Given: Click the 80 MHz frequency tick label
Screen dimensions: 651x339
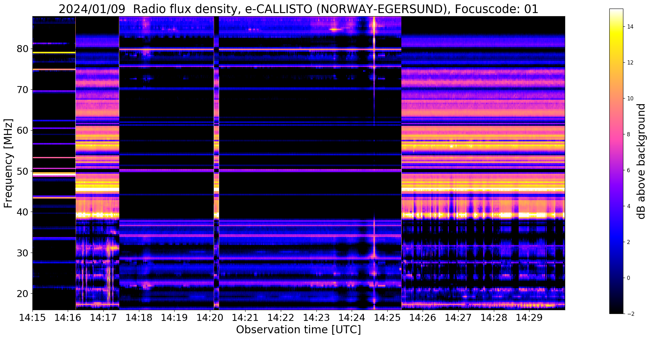Looking at the screenshot, I should (23, 49).
